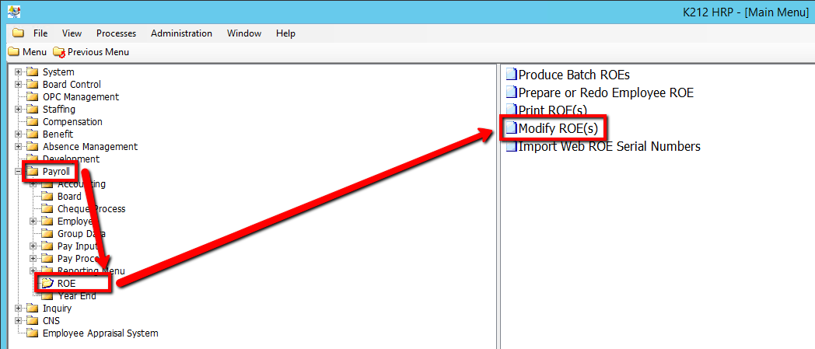The width and height of the screenshot is (815, 349).
Task: Click the Previous Menu toolbar icon
Action: click(59, 52)
